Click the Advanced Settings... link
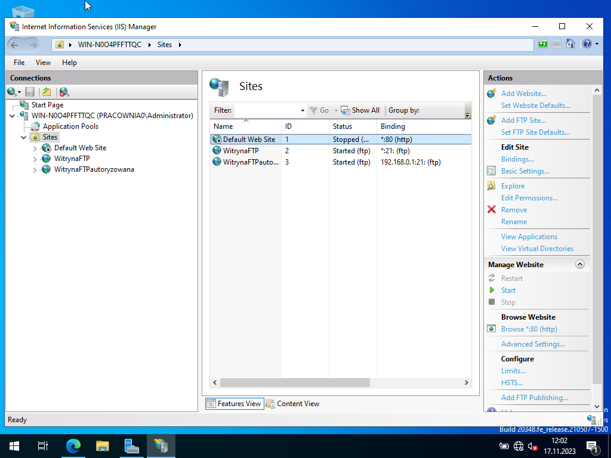Image resolution: width=611 pixels, height=458 pixels. (533, 344)
